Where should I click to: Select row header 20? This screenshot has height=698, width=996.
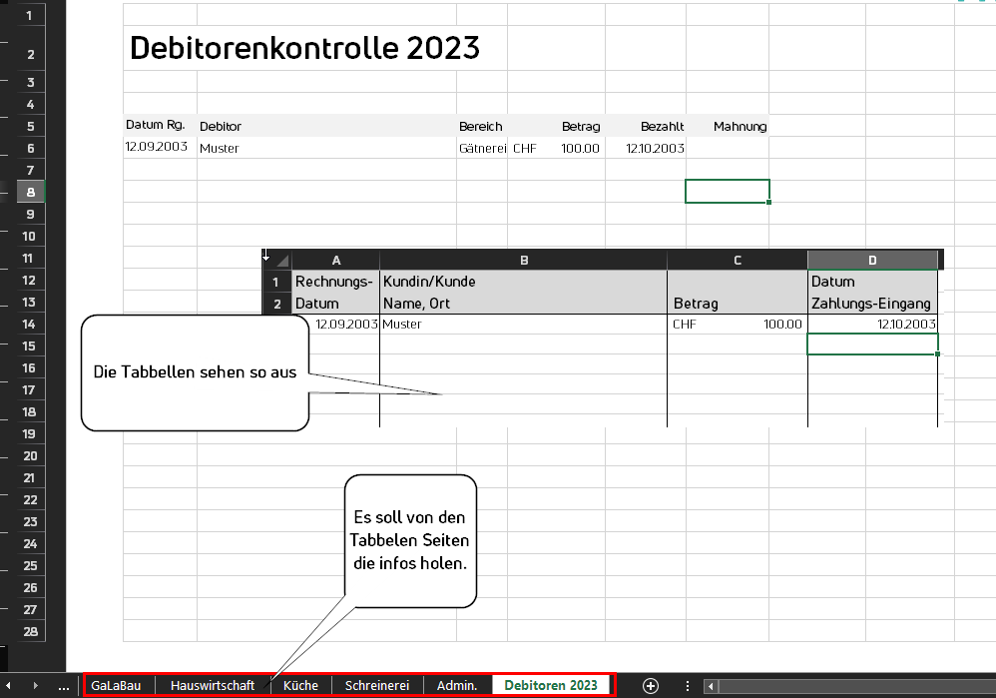click(31, 455)
